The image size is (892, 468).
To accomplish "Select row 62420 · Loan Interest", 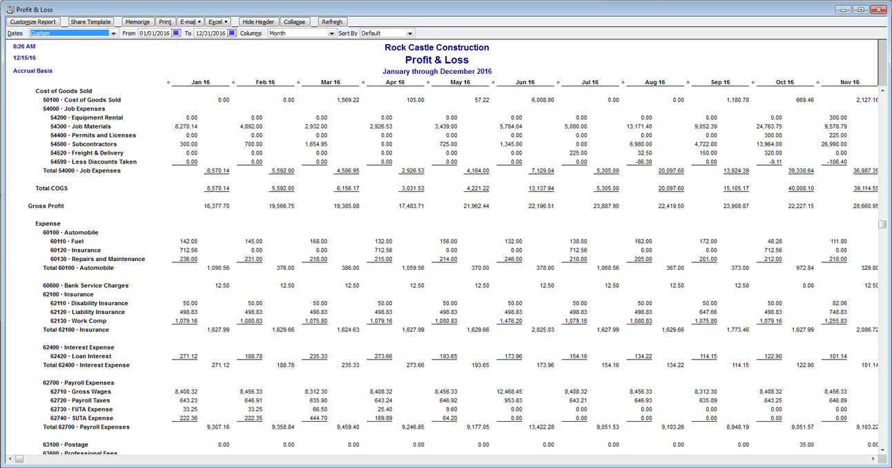I will click(x=81, y=356).
